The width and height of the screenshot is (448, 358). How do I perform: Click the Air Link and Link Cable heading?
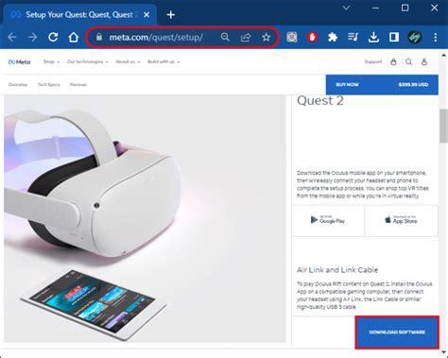tap(337, 270)
